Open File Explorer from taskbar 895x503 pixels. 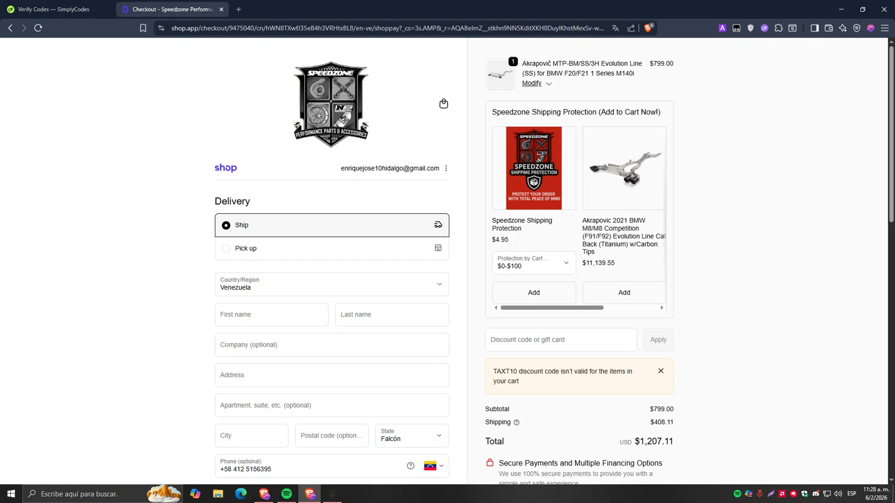[x=218, y=493]
